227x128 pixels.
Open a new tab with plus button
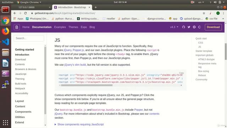(95, 7)
